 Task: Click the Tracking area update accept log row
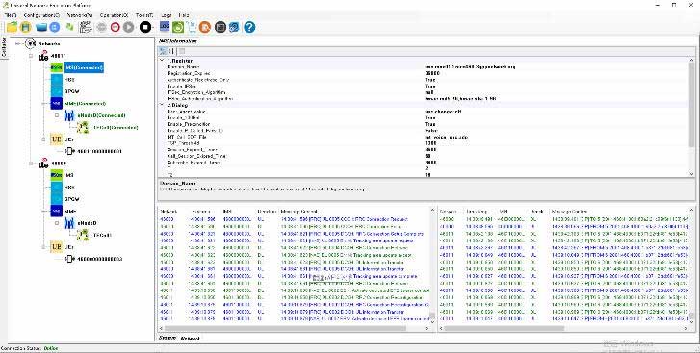(294, 255)
